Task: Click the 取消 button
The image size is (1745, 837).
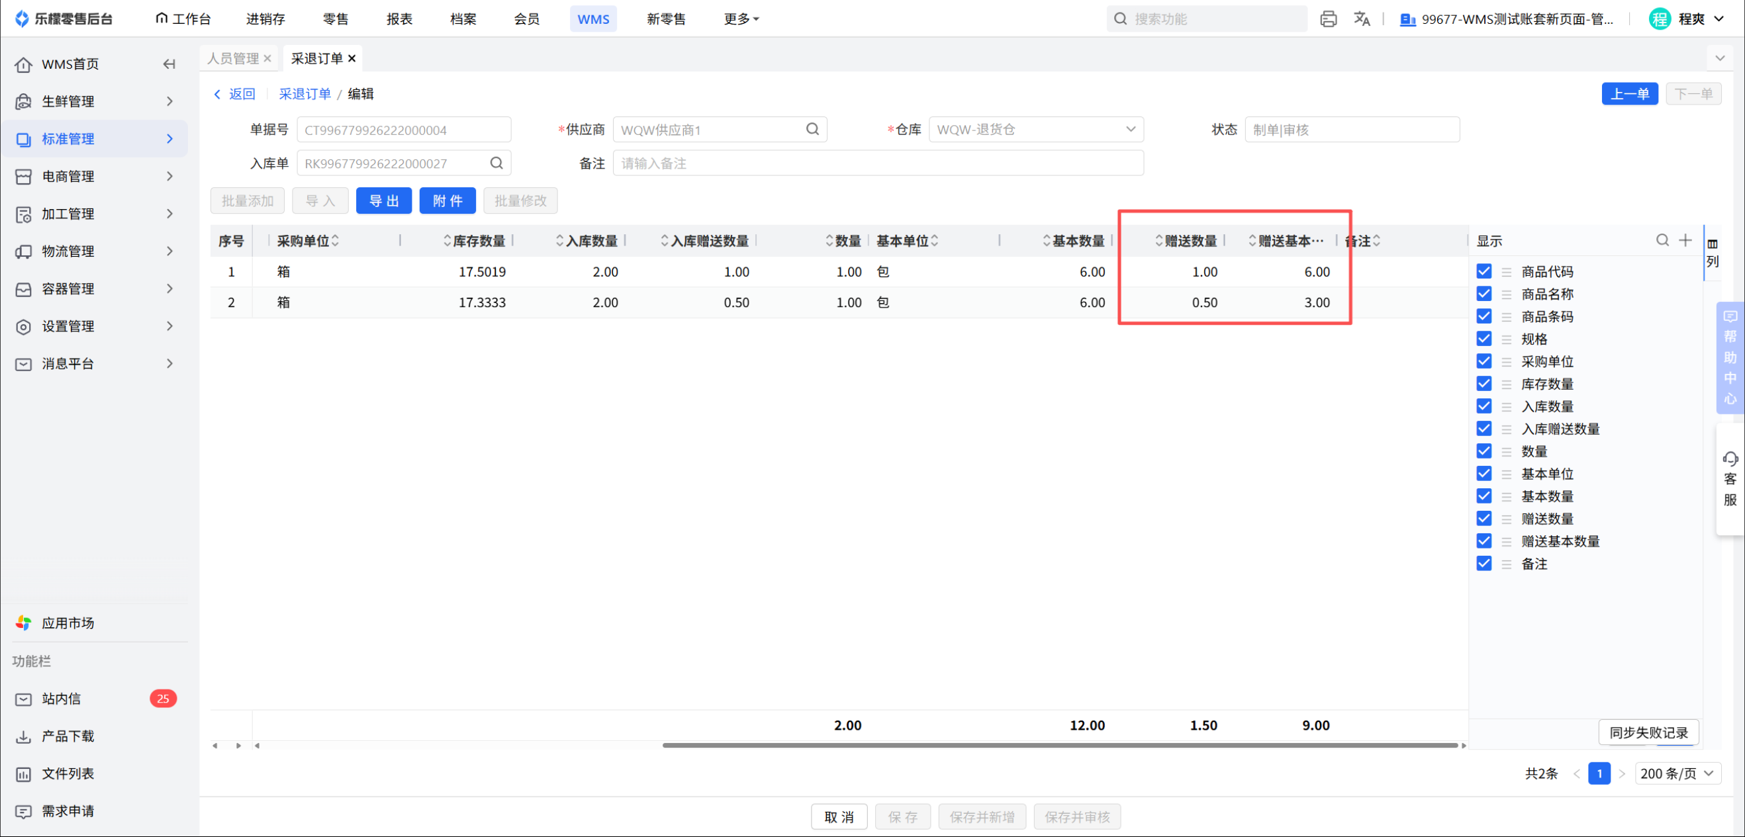Action: pos(839,816)
